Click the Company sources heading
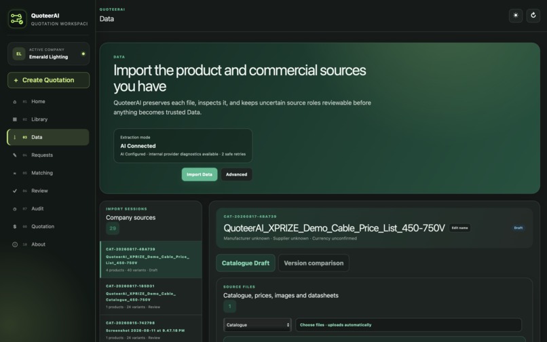The height and width of the screenshot is (342, 547). 131,218
